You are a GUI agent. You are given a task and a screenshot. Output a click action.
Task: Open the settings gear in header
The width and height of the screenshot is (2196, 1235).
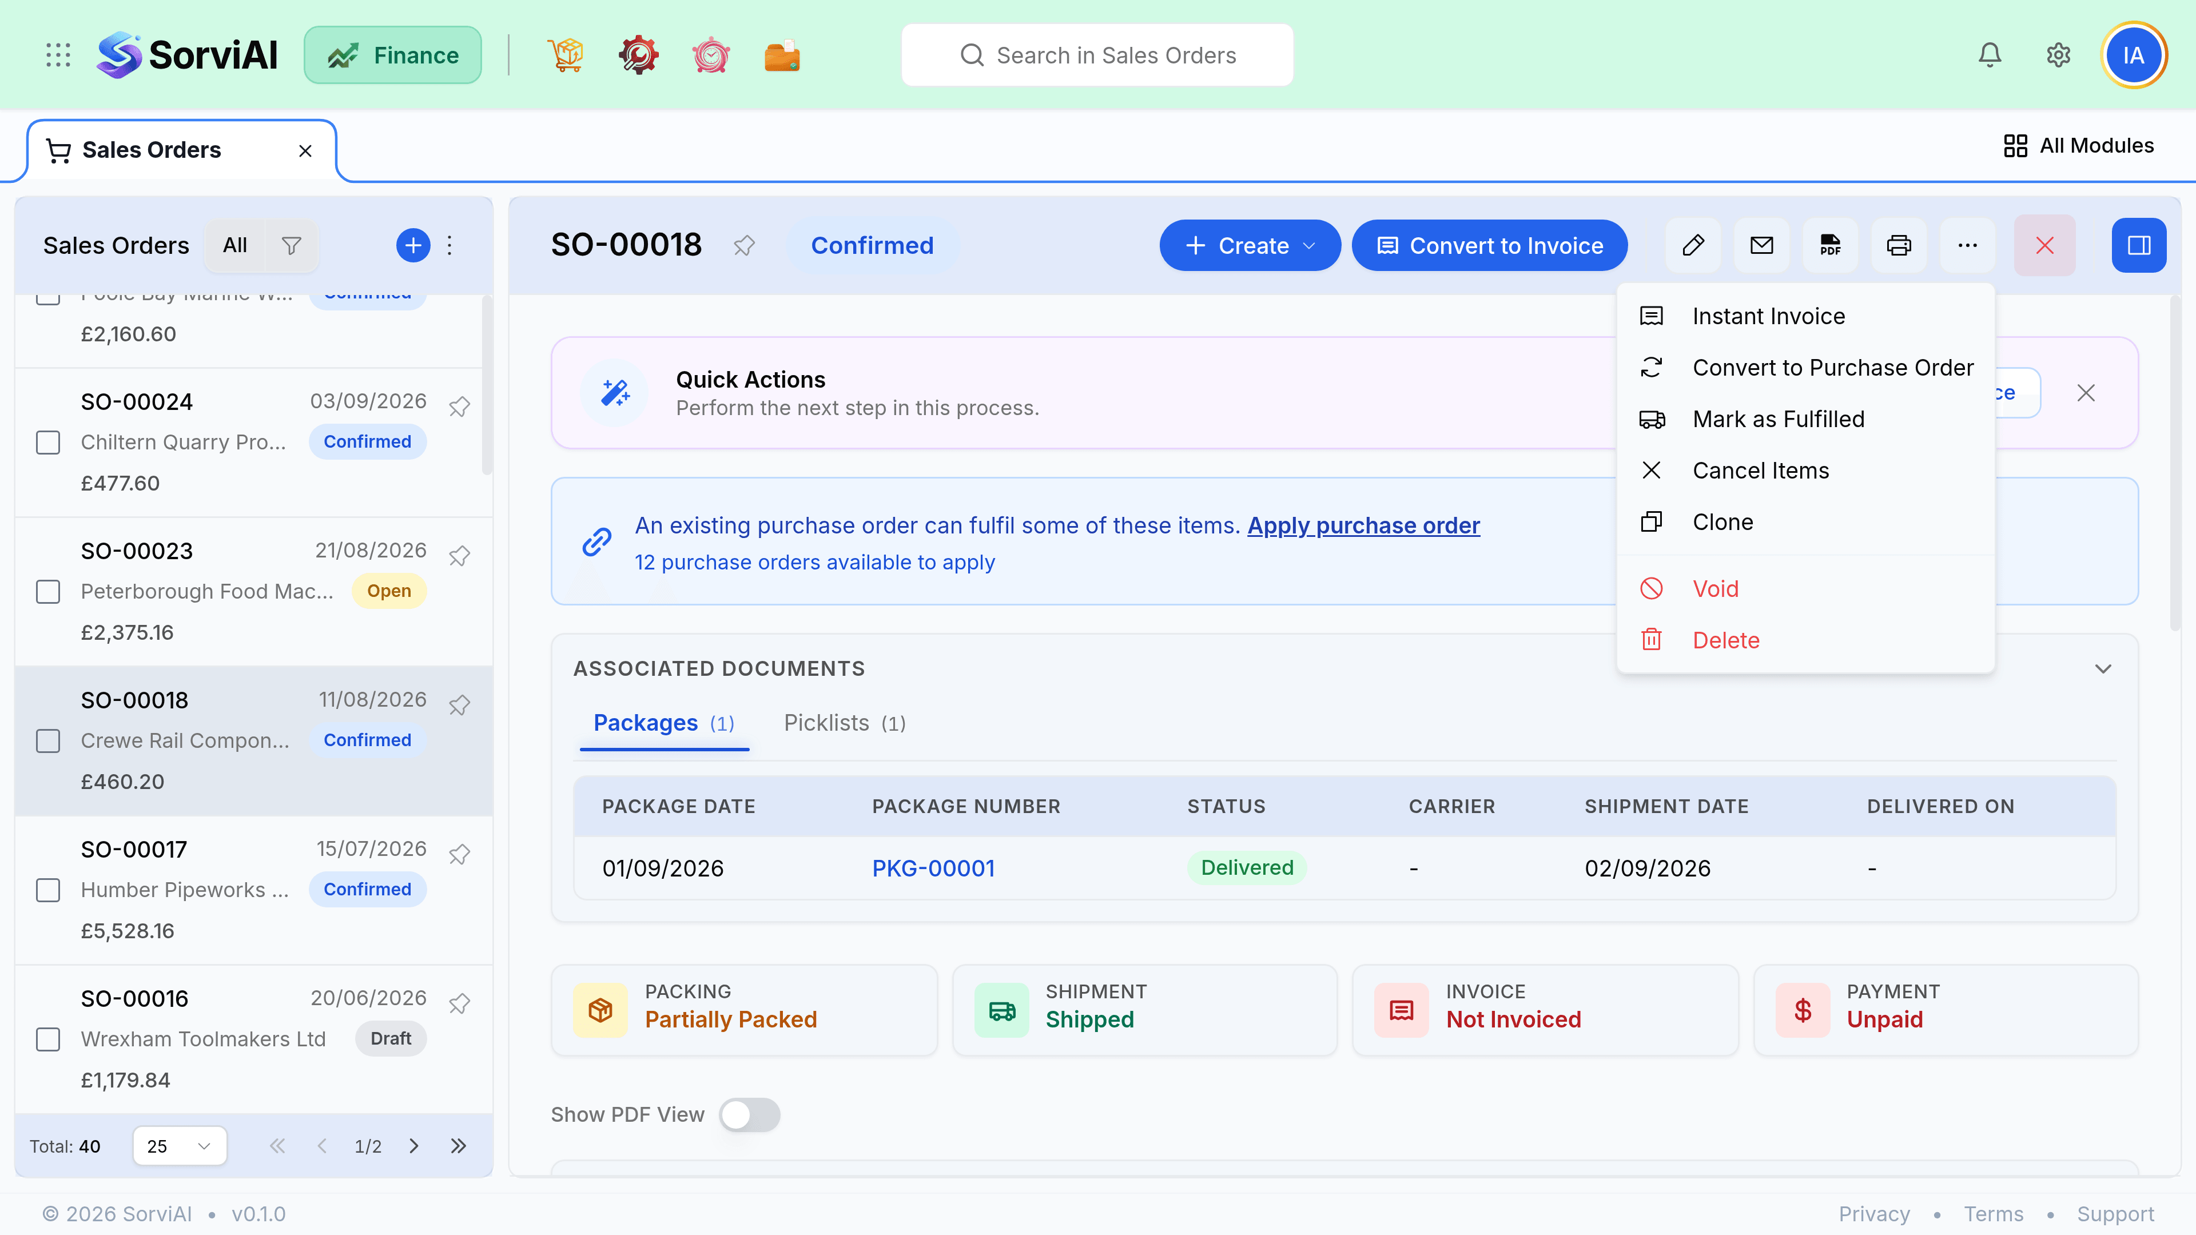tap(2059, 55)
